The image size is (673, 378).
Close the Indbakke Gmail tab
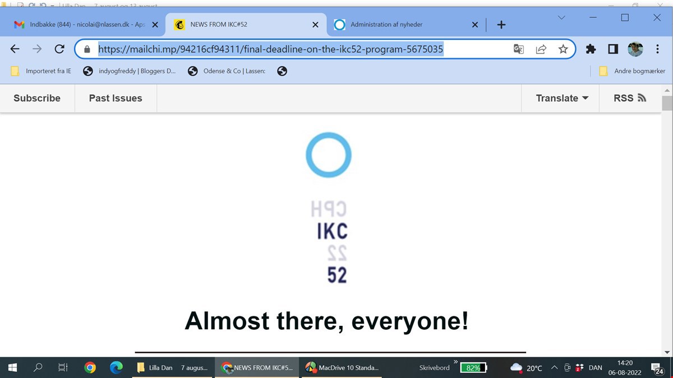point(155,25)
